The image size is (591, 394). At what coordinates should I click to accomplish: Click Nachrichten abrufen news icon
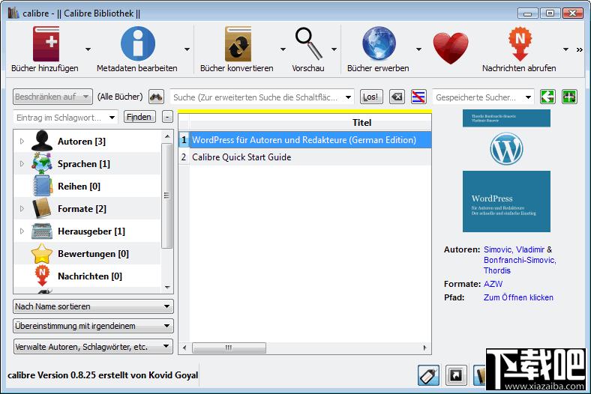(x=520, y=43)
